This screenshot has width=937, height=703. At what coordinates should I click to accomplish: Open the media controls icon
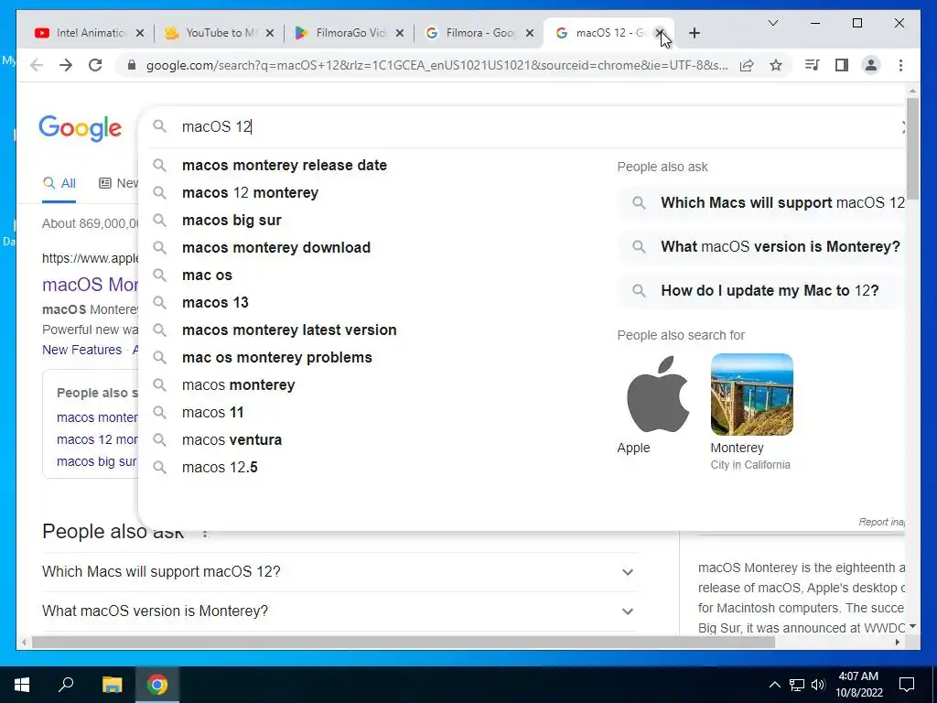point(813,65)
